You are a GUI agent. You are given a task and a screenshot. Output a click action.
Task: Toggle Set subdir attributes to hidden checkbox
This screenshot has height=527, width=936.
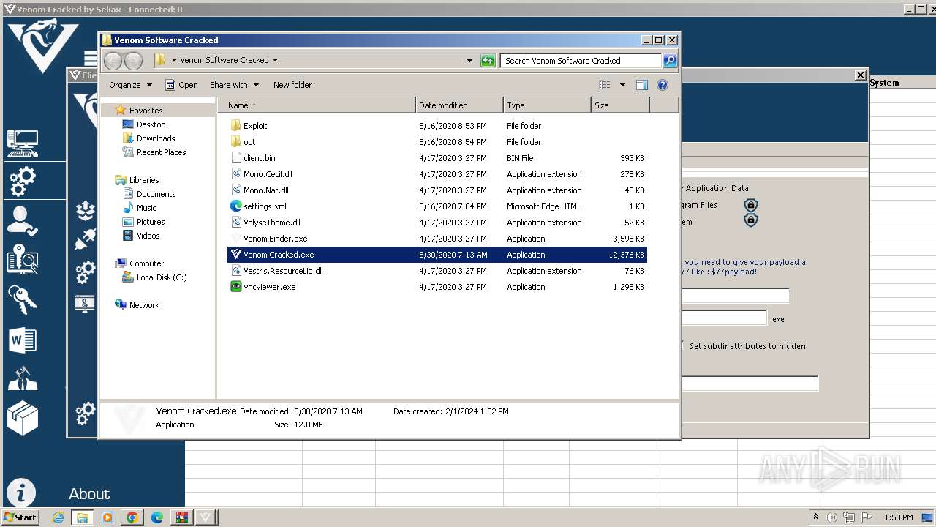pyautogui.click(x=683, y=346)
